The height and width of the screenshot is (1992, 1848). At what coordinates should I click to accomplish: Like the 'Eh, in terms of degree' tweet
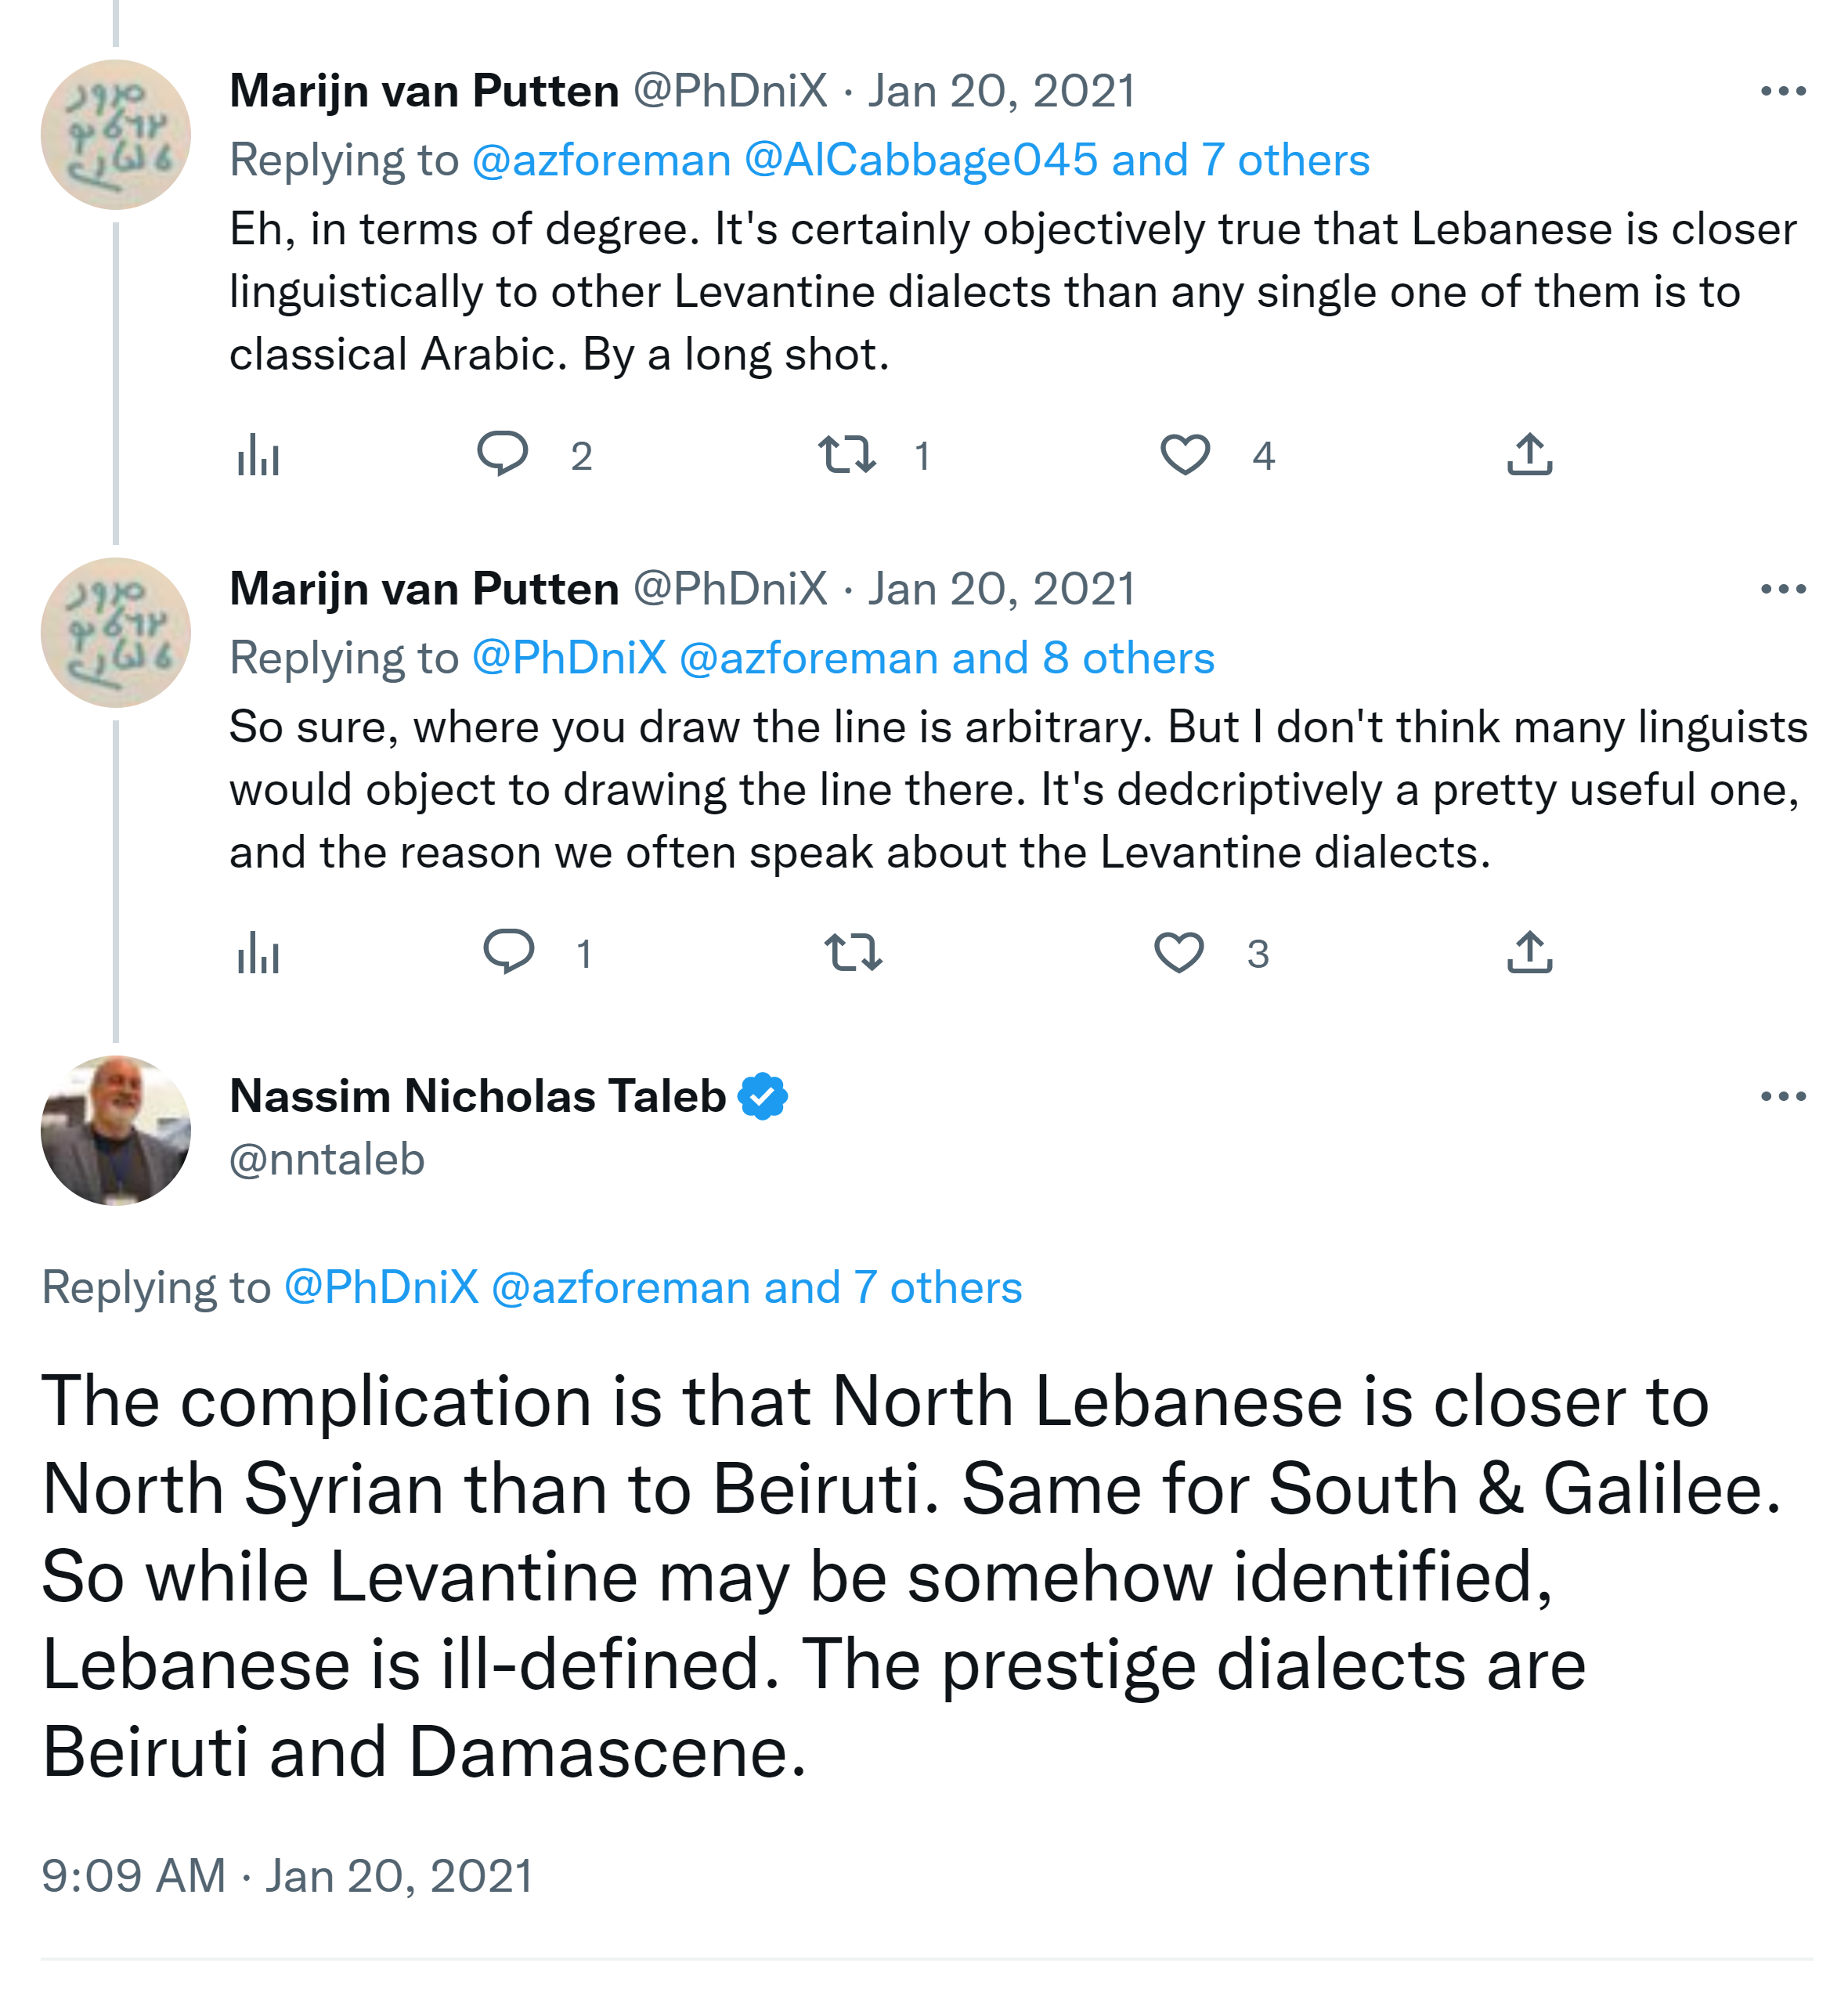coord(1185,455)
